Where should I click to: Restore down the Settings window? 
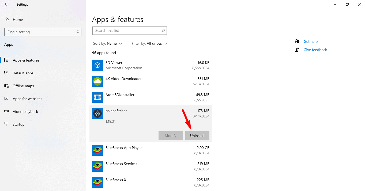coord(347,4)
